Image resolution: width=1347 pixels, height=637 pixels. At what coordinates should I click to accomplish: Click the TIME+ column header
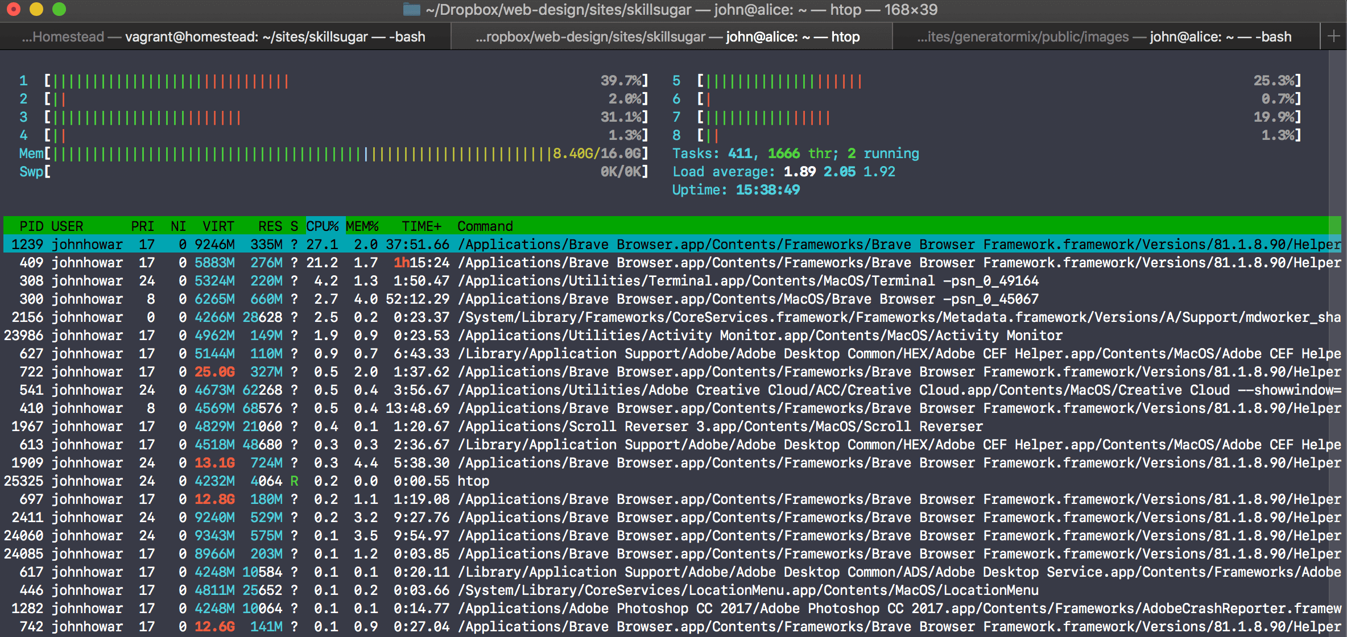click(x=422, y=226)
